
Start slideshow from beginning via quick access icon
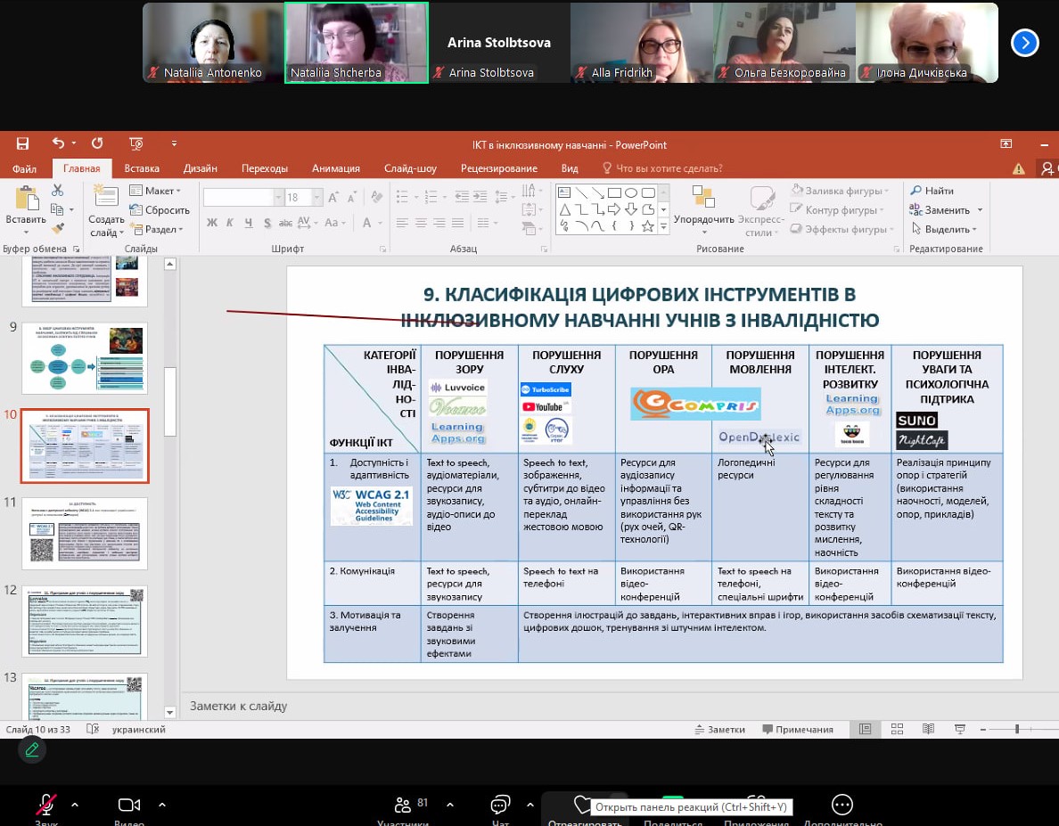[135, 143]
